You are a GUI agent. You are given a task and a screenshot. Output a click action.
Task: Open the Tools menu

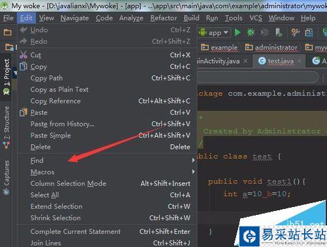click(x=233, y=18)
